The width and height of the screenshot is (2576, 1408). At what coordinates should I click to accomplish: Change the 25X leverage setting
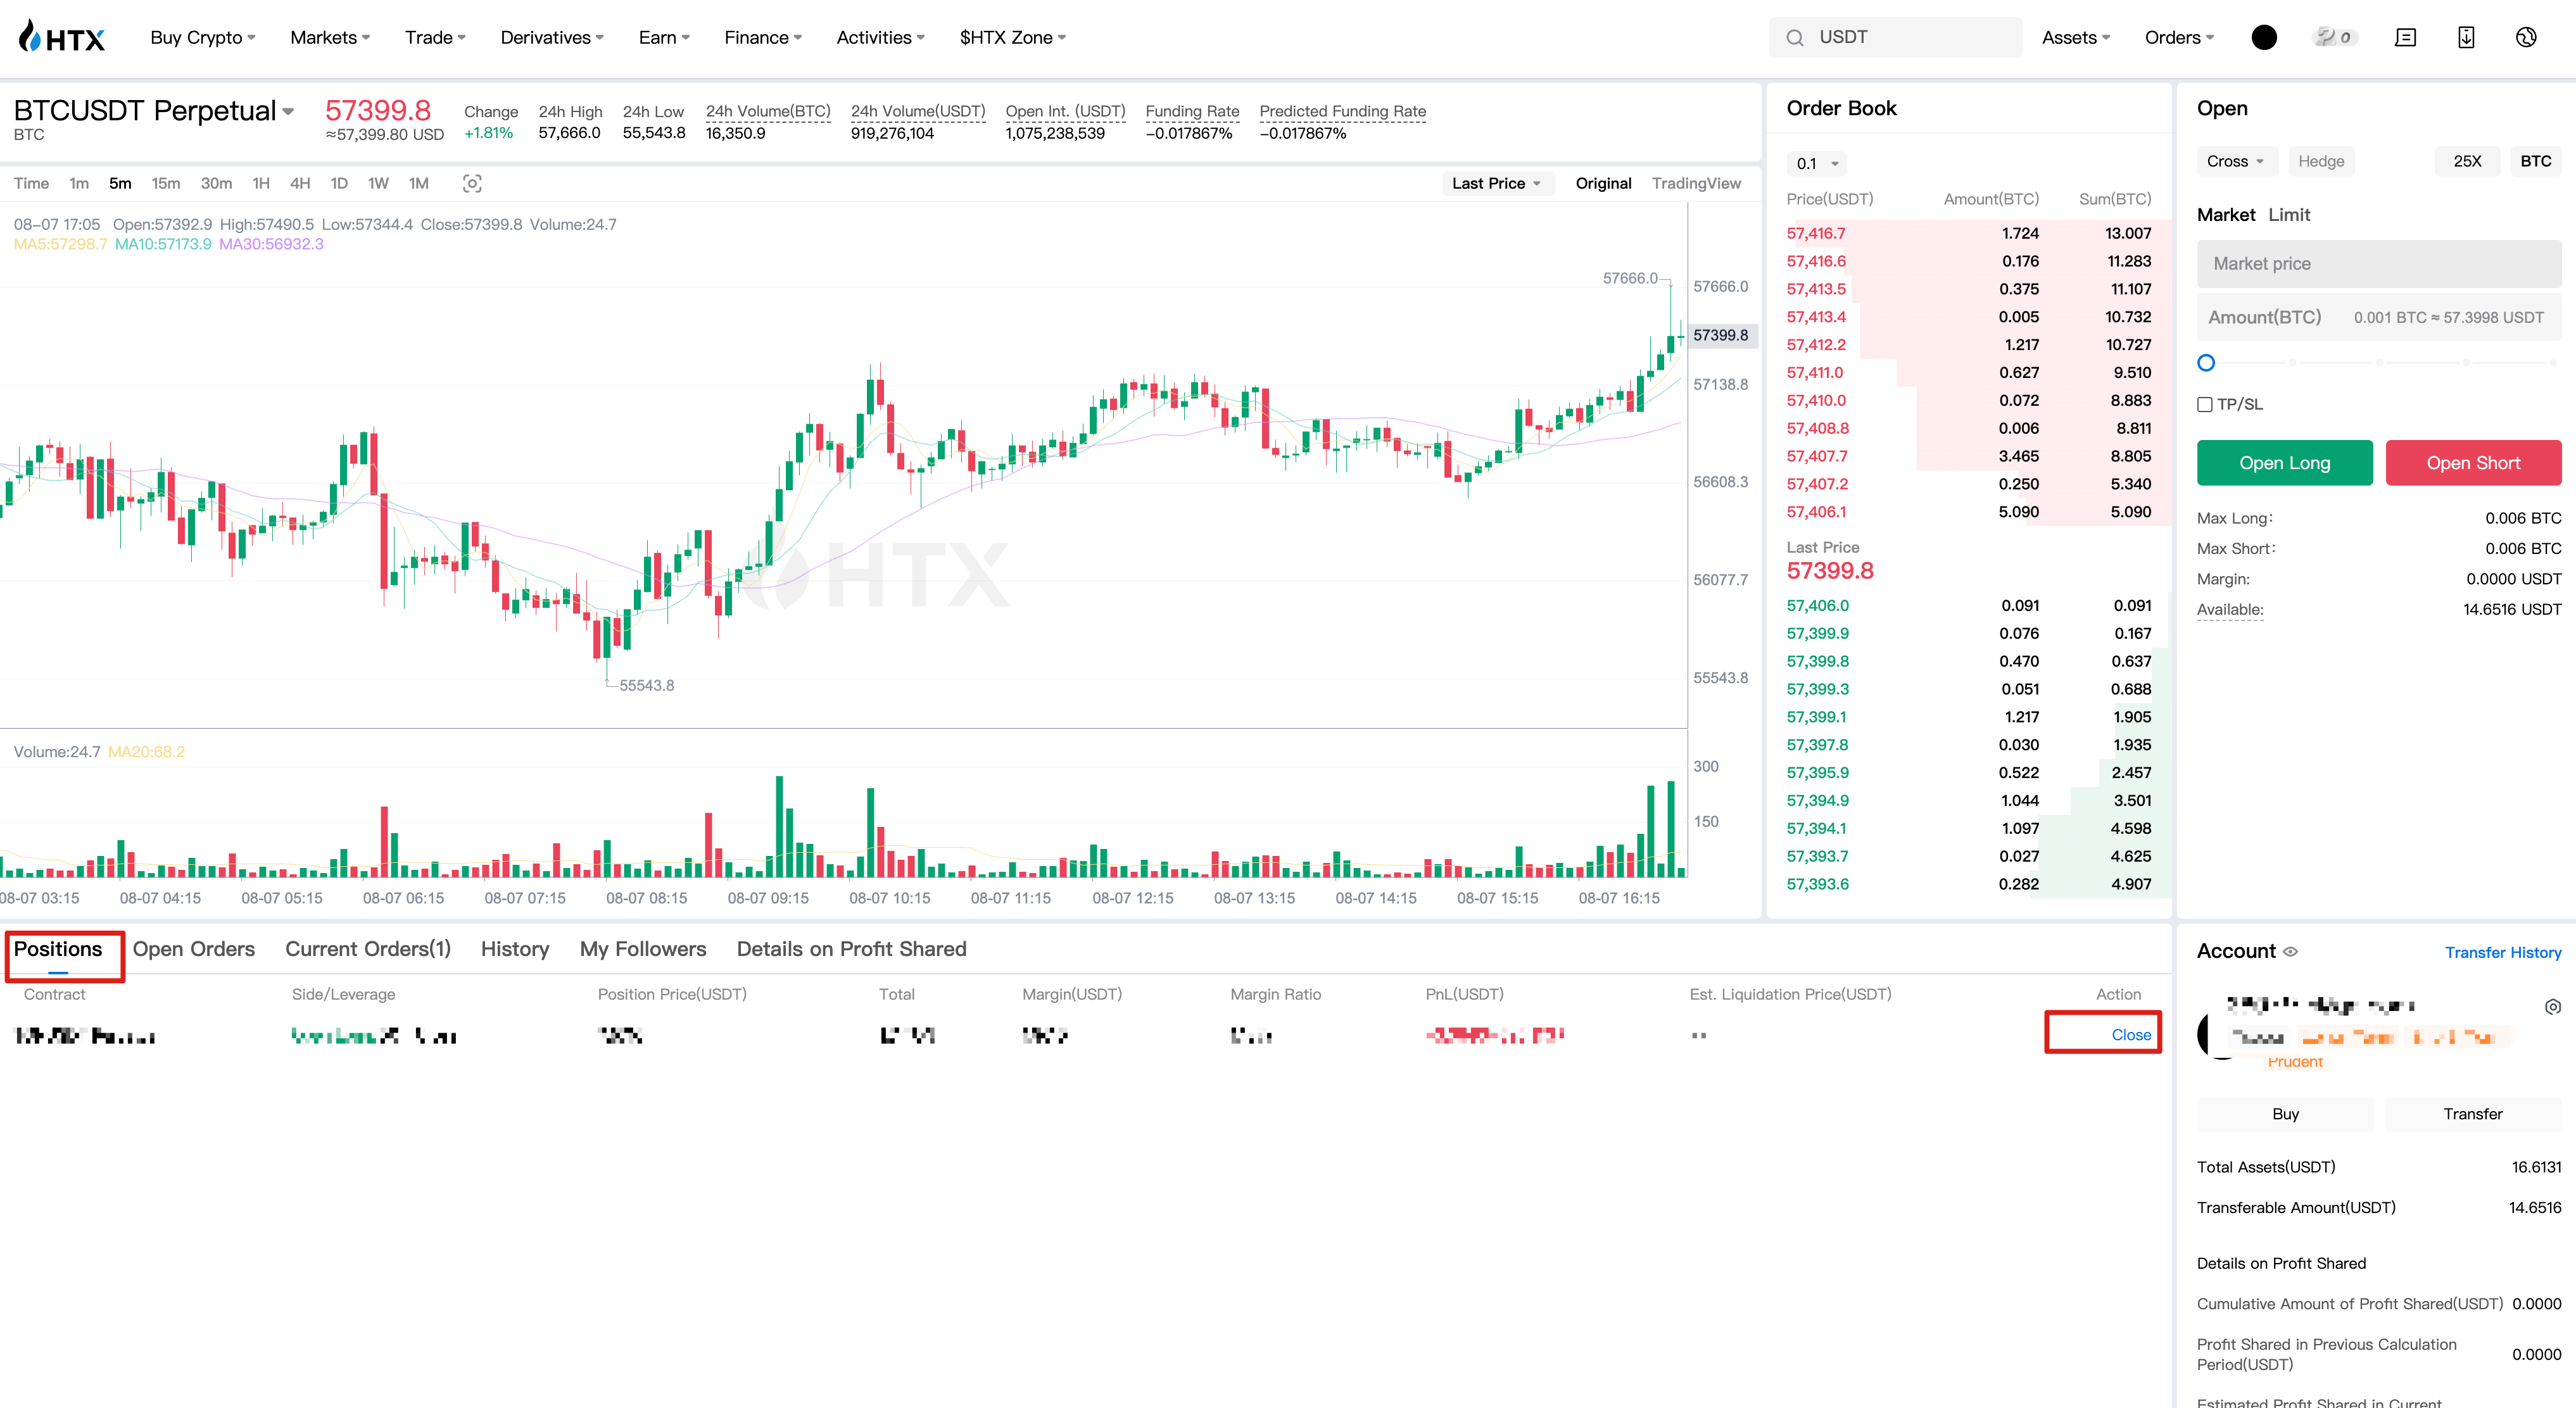pos(2467,161)
